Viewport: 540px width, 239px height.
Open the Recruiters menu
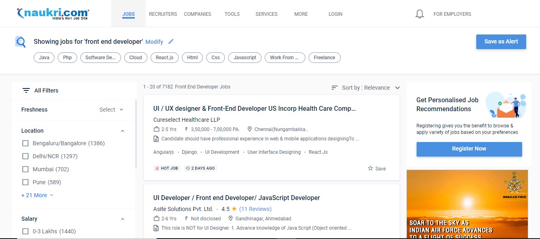click(x=163, y=14)
